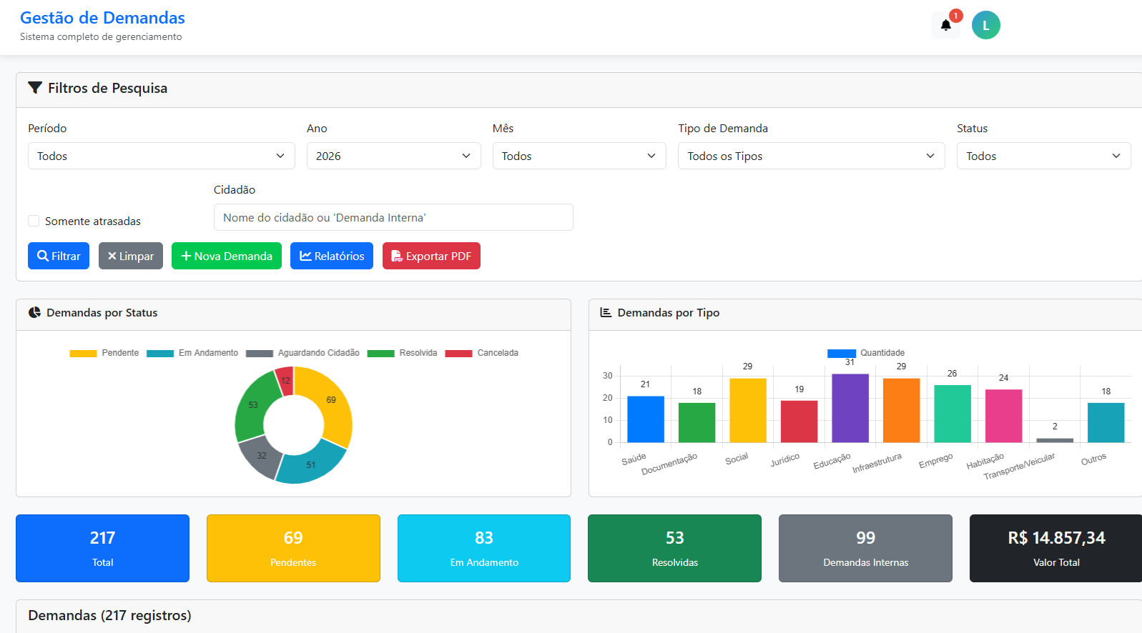Viewport: 1142px width, 633px height.
Task: Open the Período dropdown
Action: (x=161, y=156)
